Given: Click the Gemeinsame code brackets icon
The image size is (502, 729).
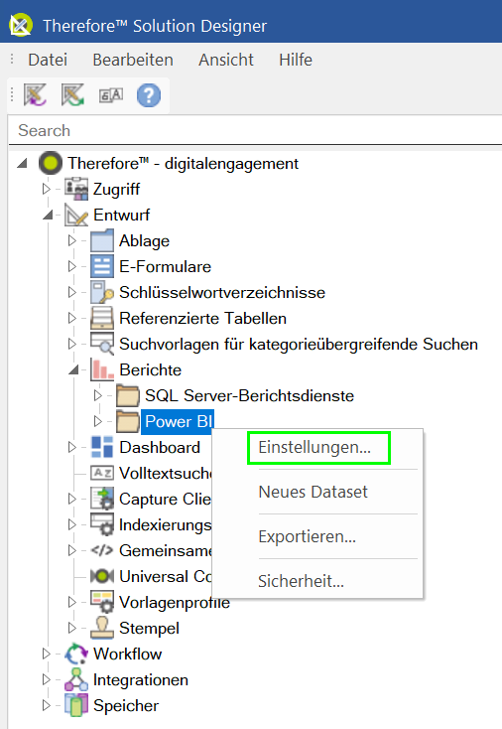Looking at the screenshot, I should (102, 550).
